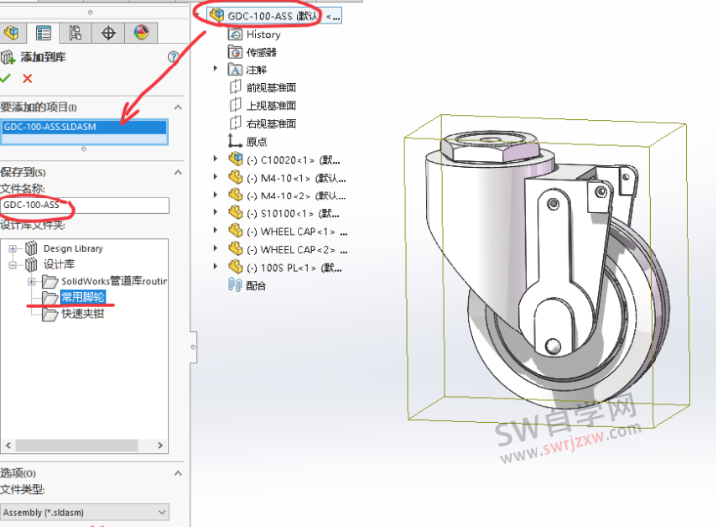This screenshot has height=527, width=716.
Task: Click the folder tree scroll right arrow
Action: click(x=160, y=445)
